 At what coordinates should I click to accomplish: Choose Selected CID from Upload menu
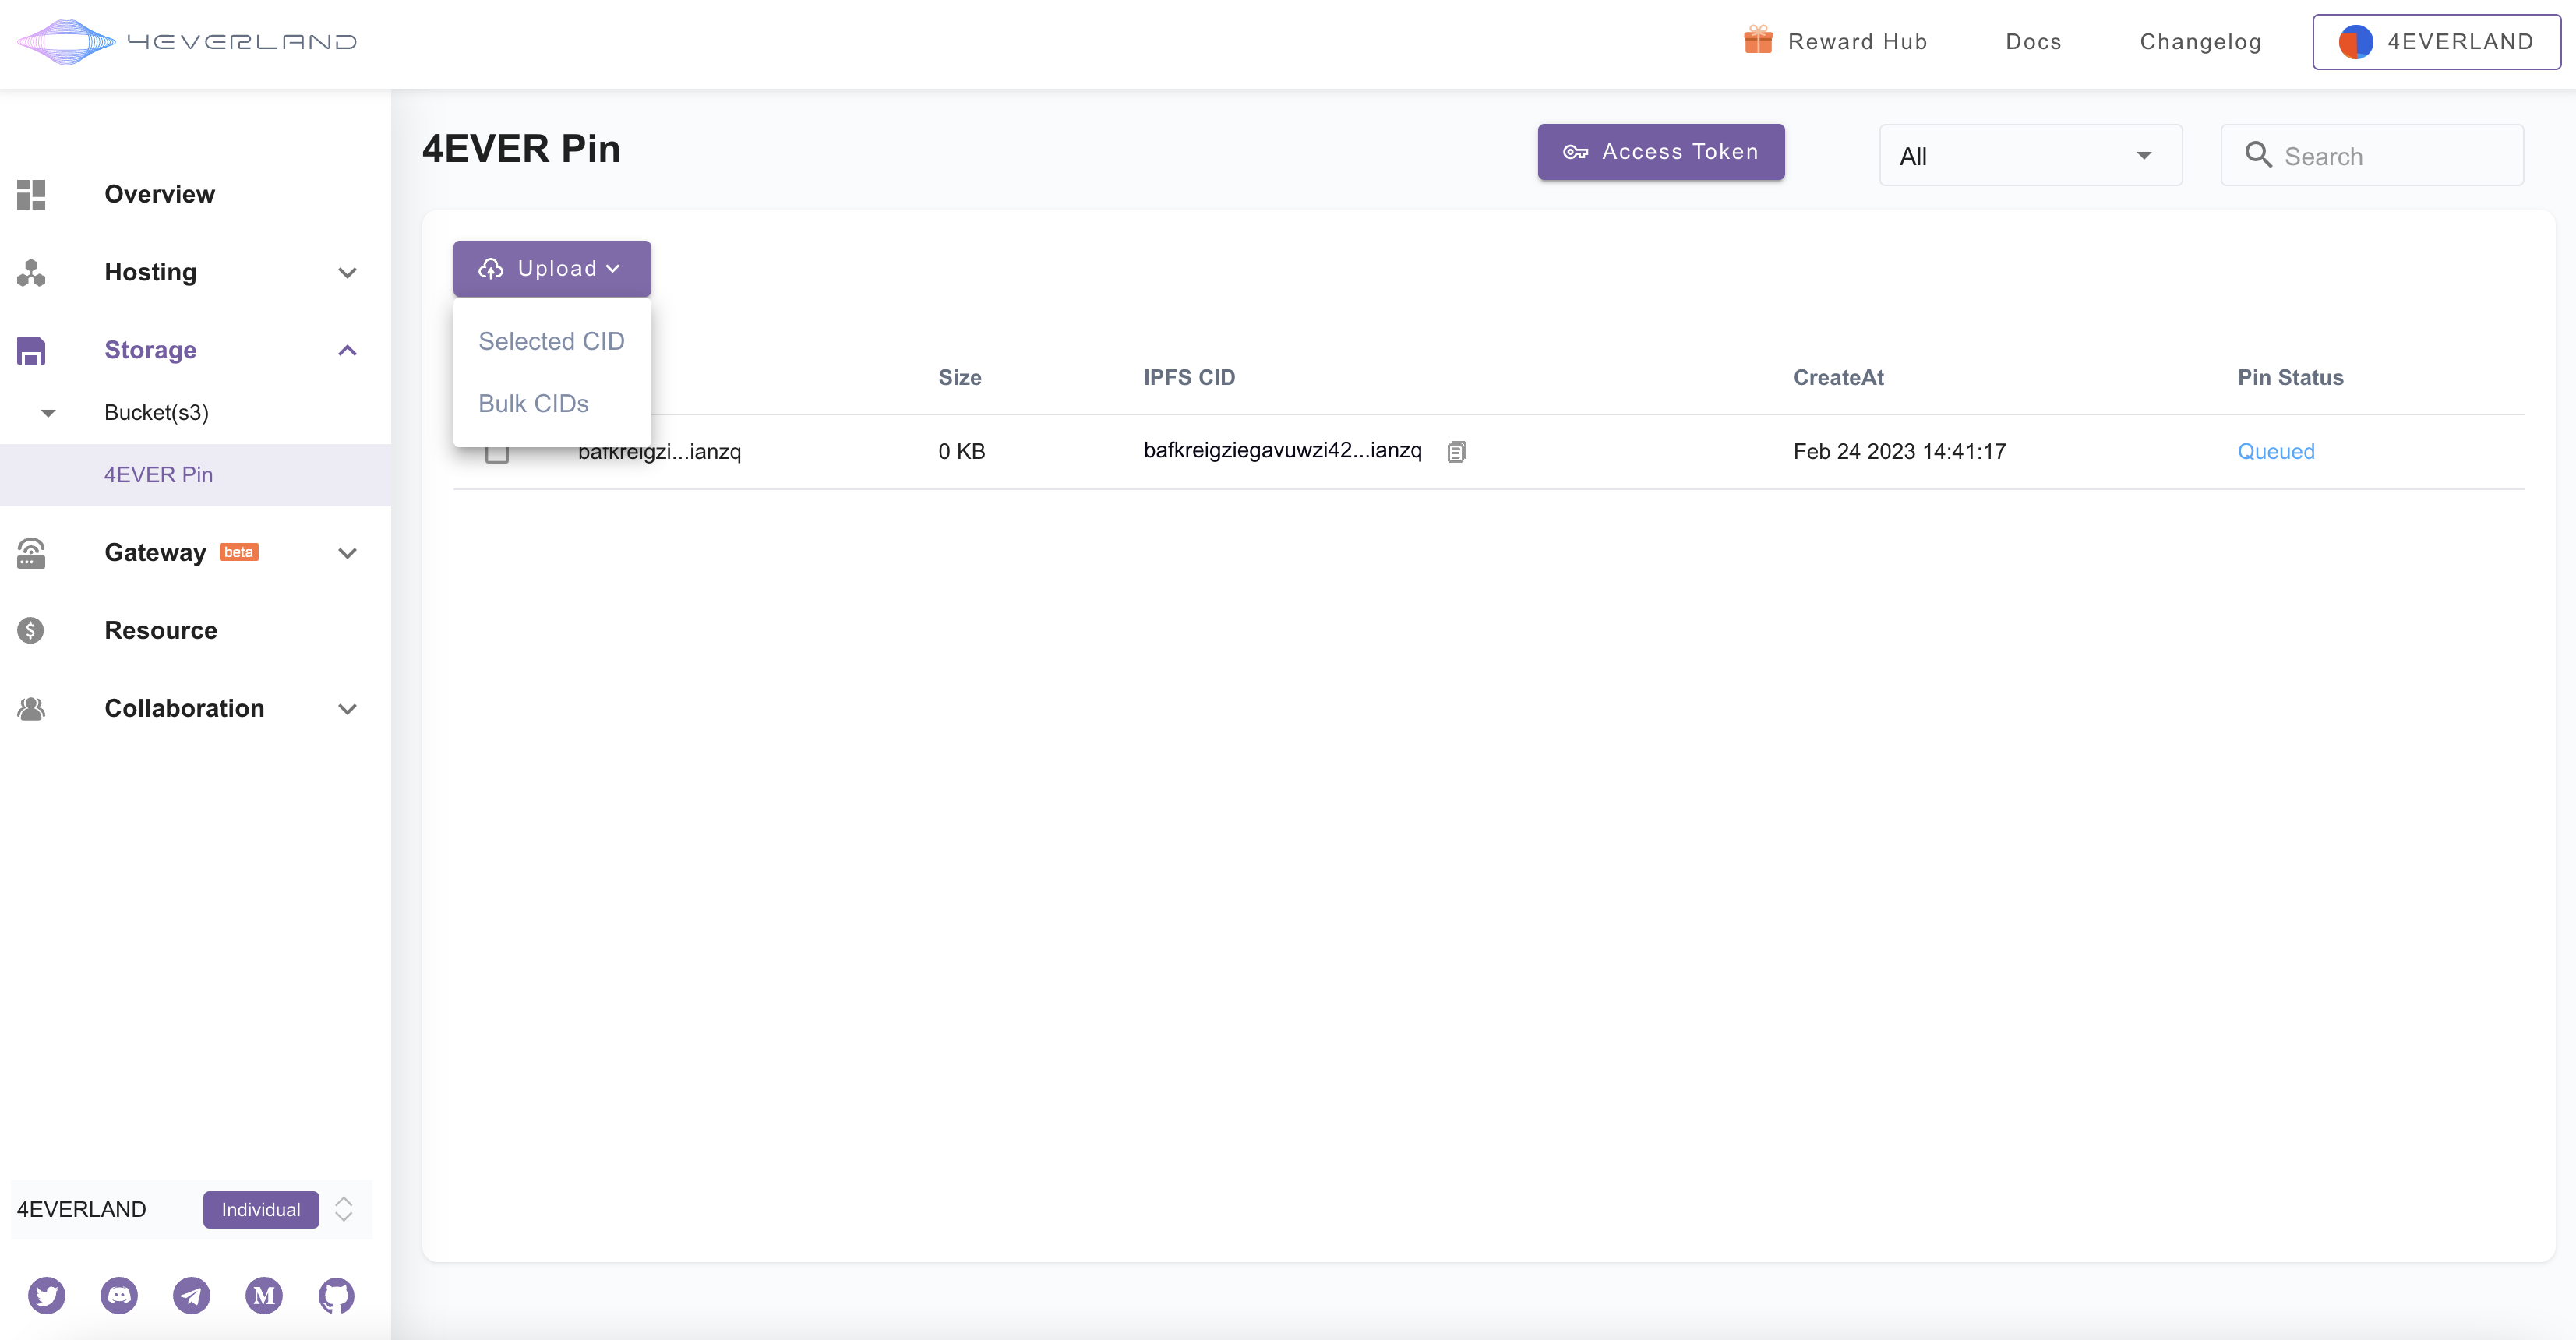click(551, 341)
